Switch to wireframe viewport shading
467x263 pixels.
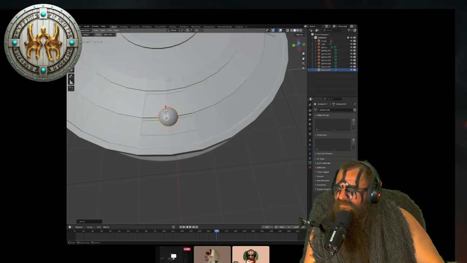(x=292, y=30)
